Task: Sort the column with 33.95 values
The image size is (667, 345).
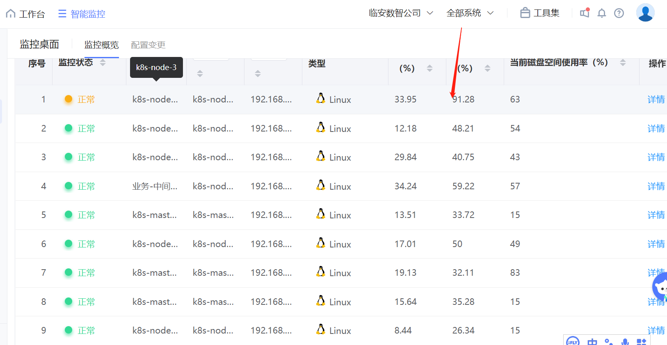Action: [x=429, y=68]
